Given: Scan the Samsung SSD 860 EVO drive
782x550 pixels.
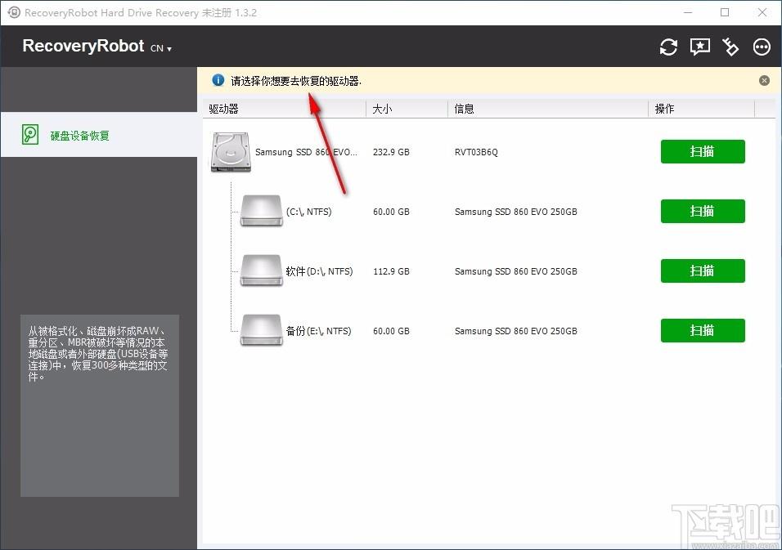Looking at the screenshot, I should click(703, 151).
